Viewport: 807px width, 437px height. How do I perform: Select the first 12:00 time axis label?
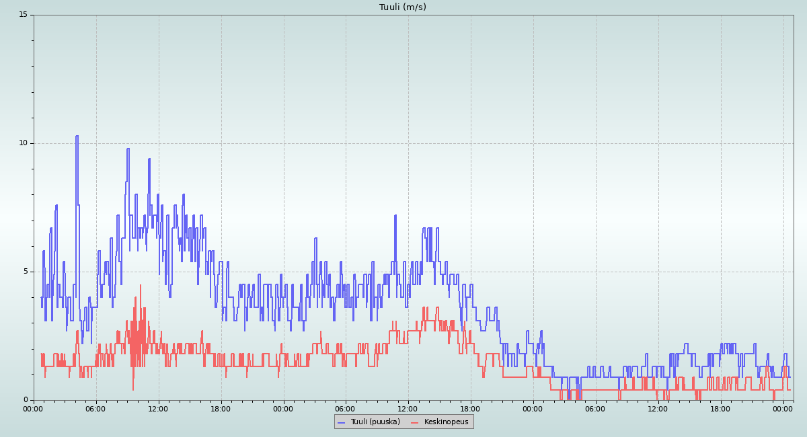159,408
